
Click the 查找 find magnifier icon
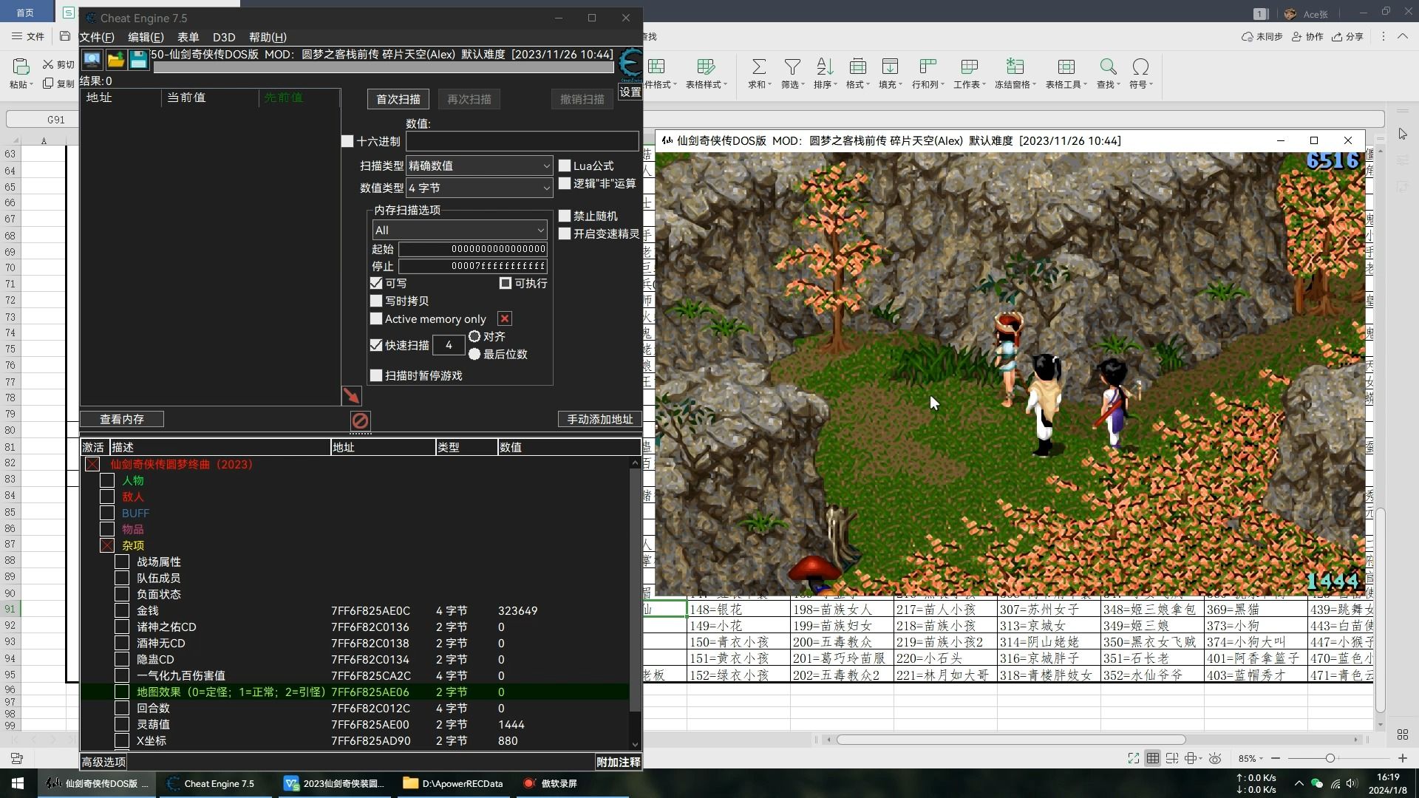(x=1108, y=67)
